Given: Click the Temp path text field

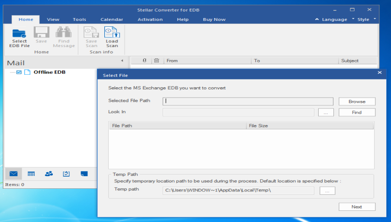Looking at the screenshot, I should tap(239, 190).
